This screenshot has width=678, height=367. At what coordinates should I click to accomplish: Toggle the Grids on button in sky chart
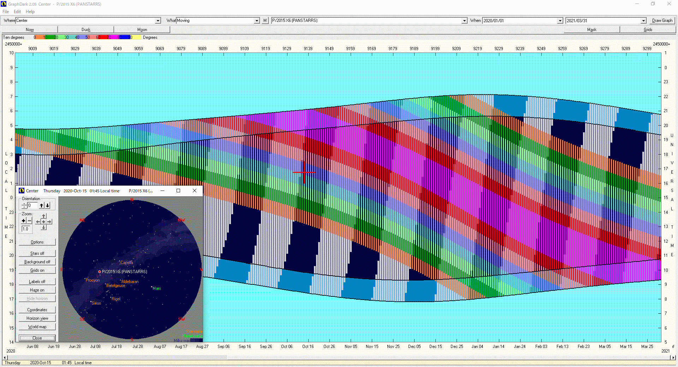tap(37, 270)
